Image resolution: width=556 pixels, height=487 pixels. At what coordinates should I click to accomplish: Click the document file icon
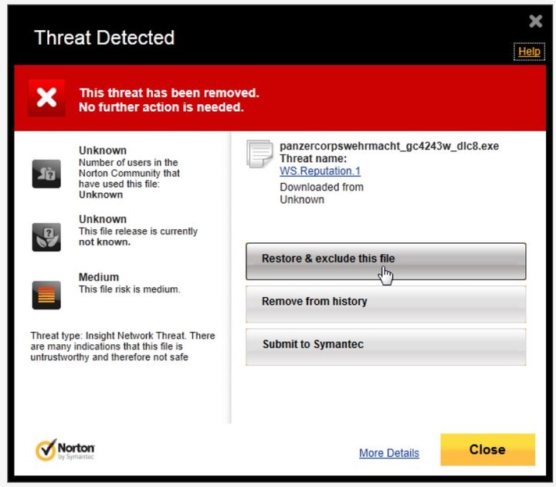(x=259, y=154)
